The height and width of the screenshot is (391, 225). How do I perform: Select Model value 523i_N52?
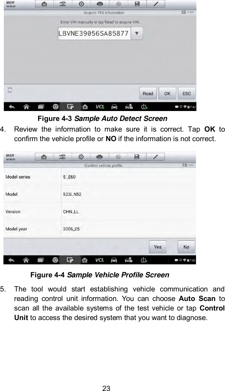tap(72, 194)
